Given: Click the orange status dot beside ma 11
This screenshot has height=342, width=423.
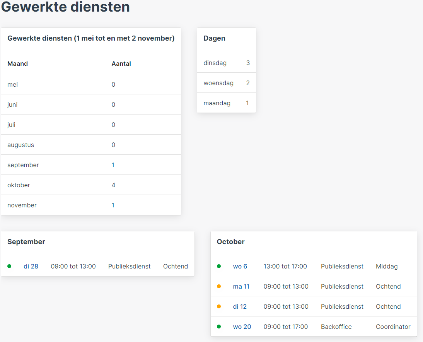Looking at the screenshot, I should coord(219,286).
